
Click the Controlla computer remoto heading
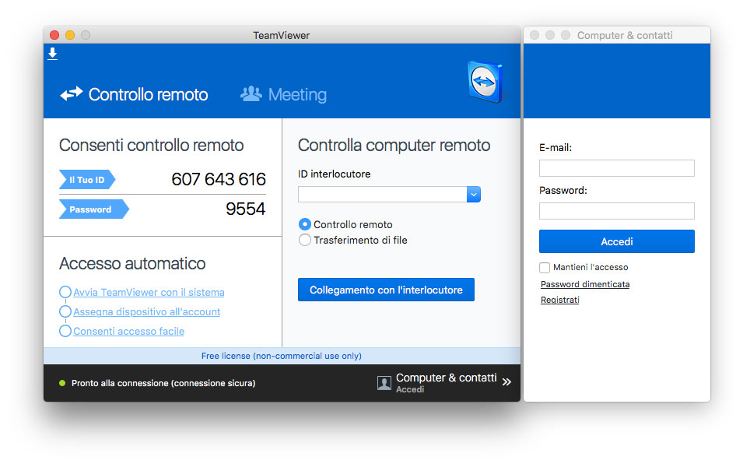pos(394,145)
